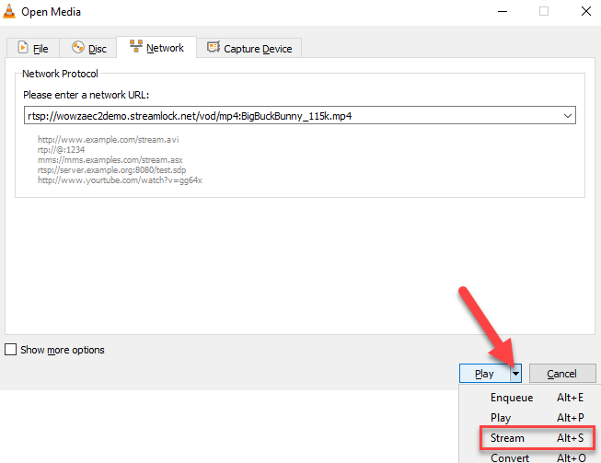Expand the network URL history dropdown
Image resolution: width=601 pixels, height=463 pixels.
pyautogui.click(x=568, y=115)
